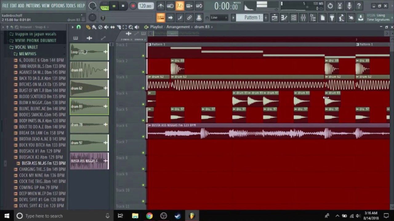Toggle the recording countdown 3.2.1 button
This screenshot has height=221, width=394.
[x=180, y=6]
